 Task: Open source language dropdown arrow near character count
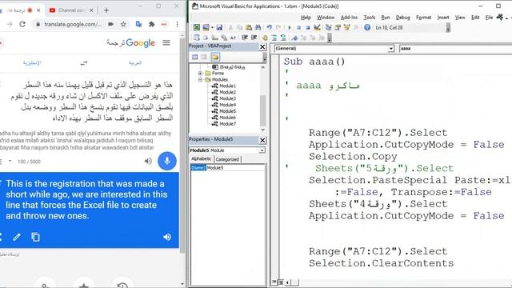pos(10,161)
